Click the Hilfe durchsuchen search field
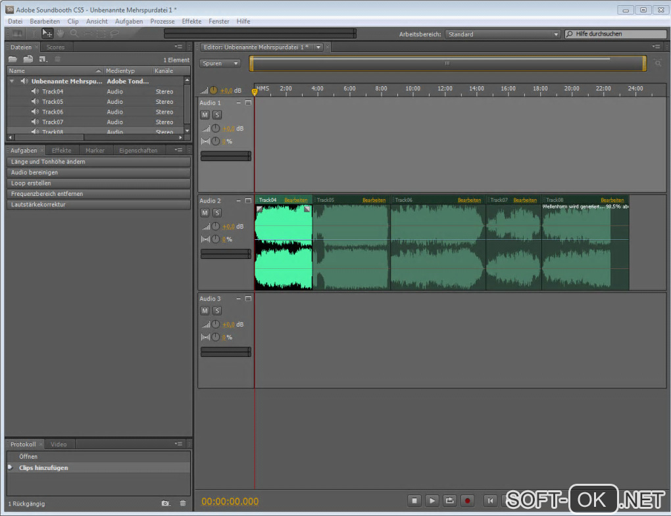671x516 pixels. (615, 34)
